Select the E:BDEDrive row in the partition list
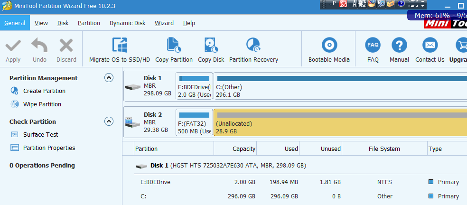Viewport: 467px width, 205px height. [155, 182]
